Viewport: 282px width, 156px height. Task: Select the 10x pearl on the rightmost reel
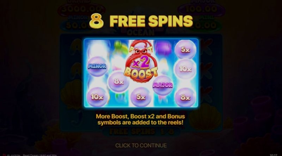pos(185,69)
